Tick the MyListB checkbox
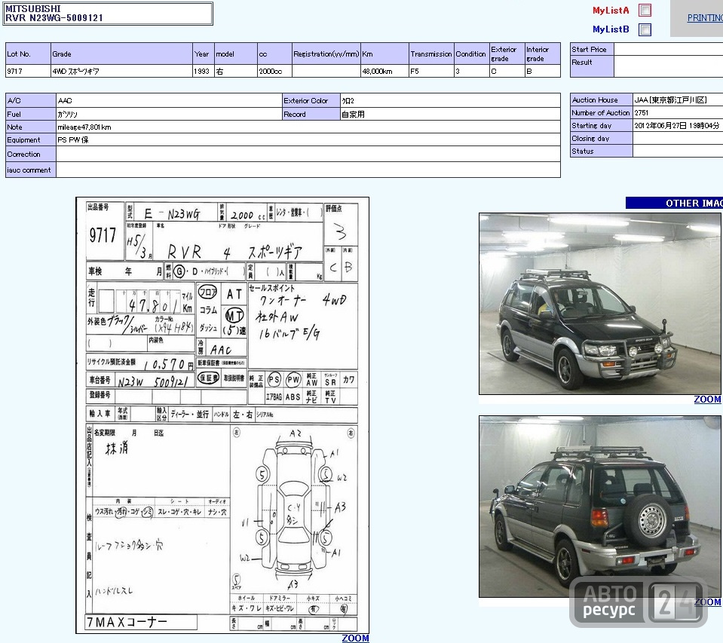Viewport: 723px width, 643px height. tap(645, 29)
